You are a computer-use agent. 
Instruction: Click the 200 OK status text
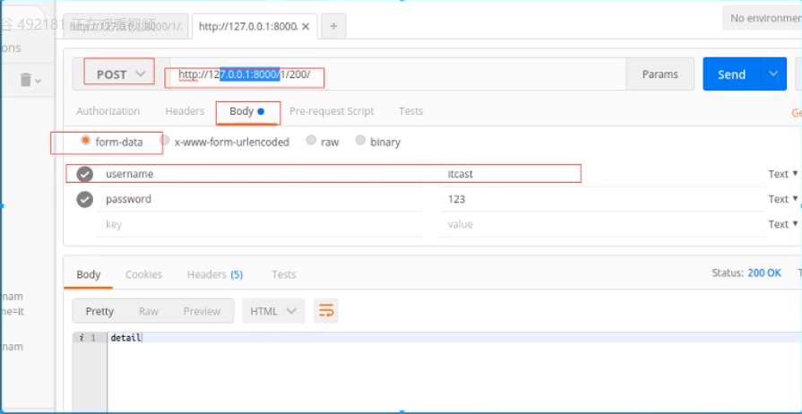[x=764, y=272]
